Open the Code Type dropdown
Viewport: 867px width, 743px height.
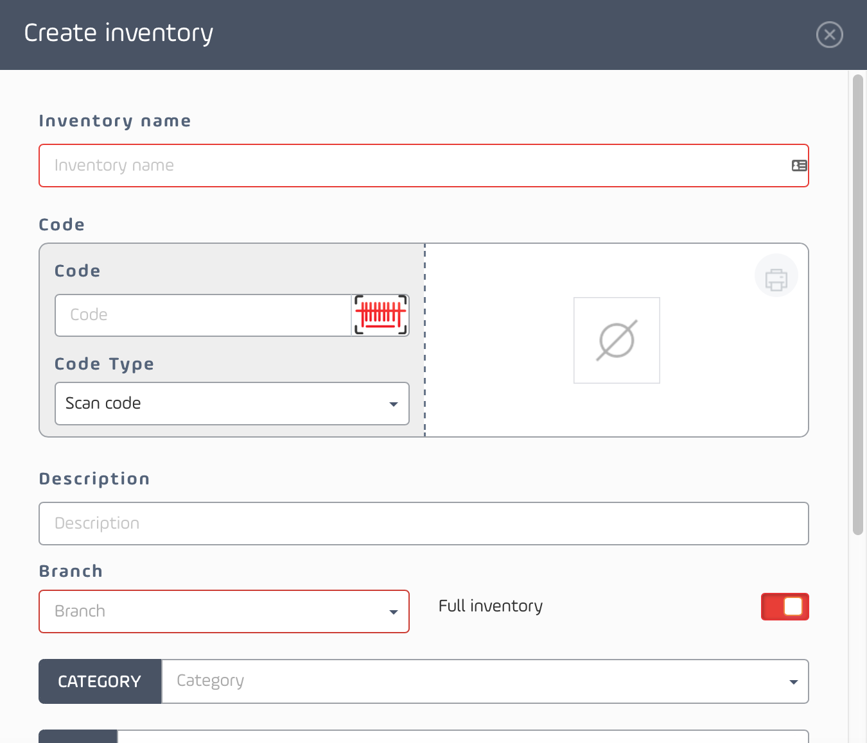click(x=232, y=404)
